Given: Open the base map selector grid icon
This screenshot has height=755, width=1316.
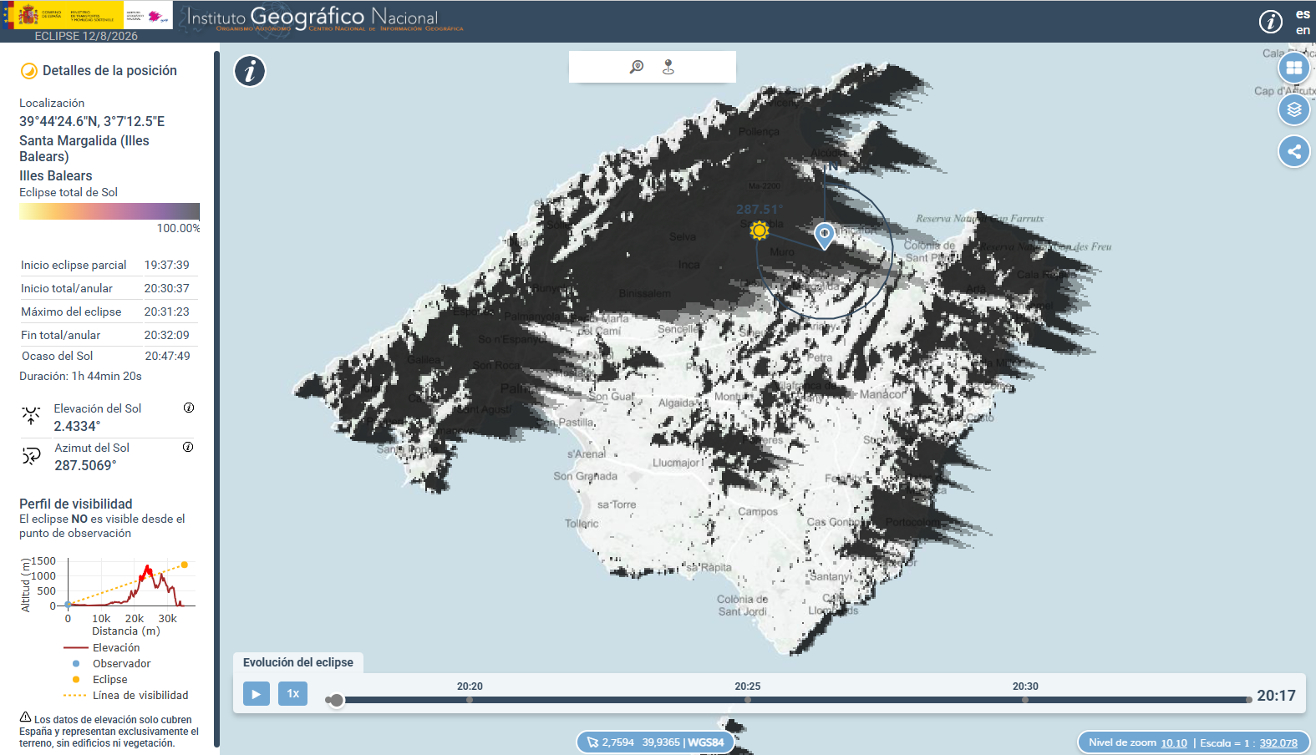Looking at the screenshot, I should click(1293, 68).
